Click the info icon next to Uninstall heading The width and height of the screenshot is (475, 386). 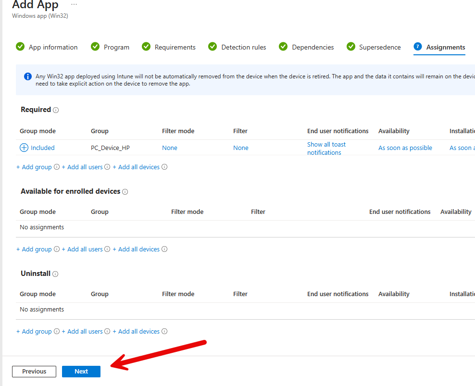pyautogui.click(x=55, y=274)
